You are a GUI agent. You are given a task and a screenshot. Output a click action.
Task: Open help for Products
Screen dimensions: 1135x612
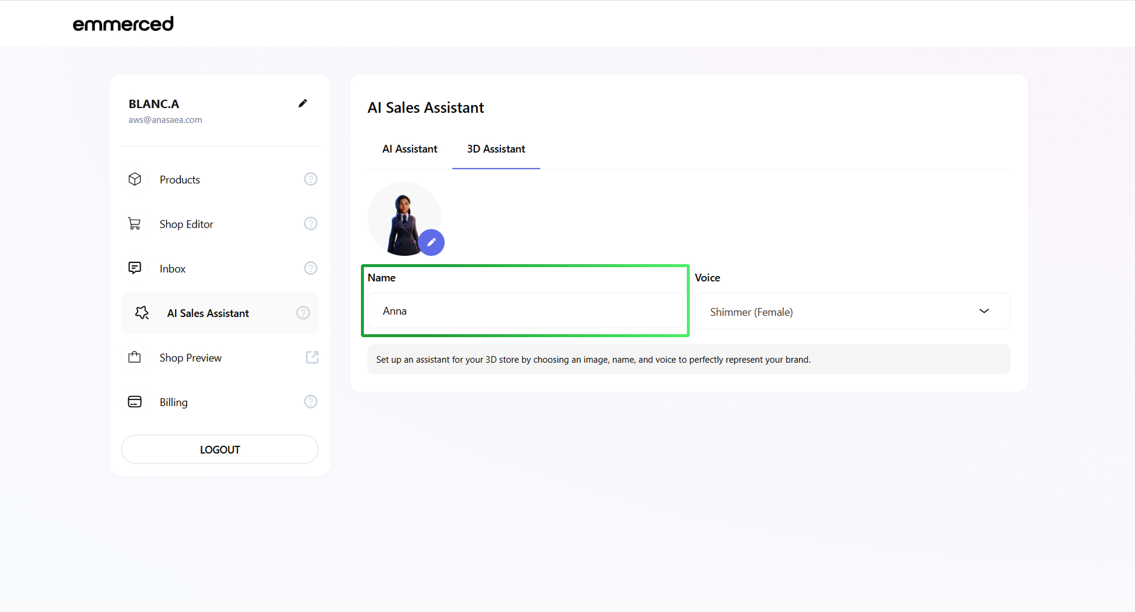(x=310, y=179)
